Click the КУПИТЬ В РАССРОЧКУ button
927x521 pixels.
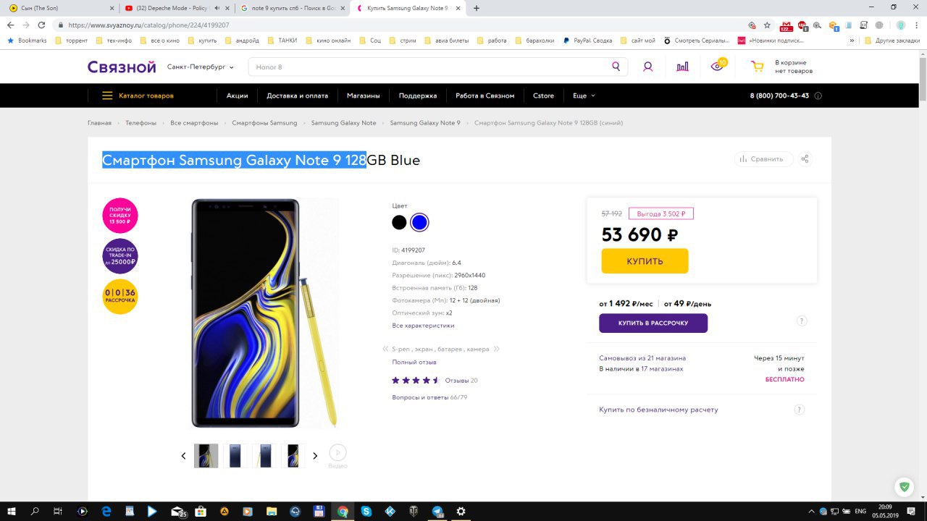click(653, 323)
